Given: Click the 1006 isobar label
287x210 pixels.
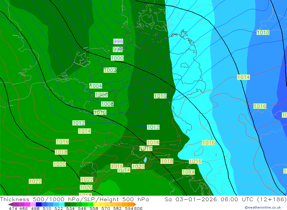Looking at the screenshot, I should coord(102,95).
